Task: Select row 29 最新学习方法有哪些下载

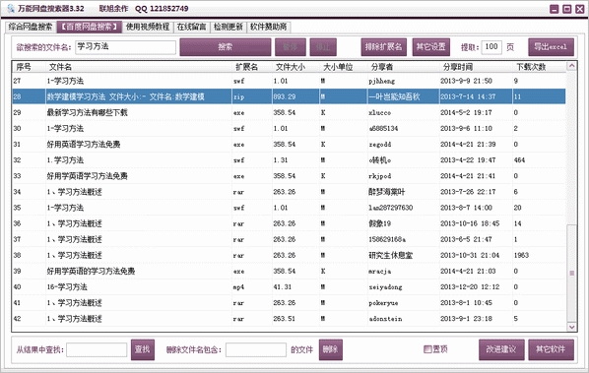Action: point(289,112)
